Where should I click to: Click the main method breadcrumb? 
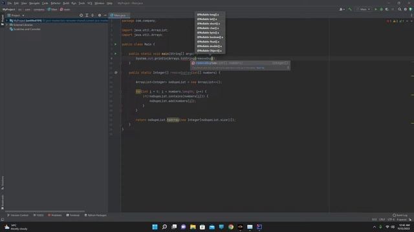click(x=65, y=9)
